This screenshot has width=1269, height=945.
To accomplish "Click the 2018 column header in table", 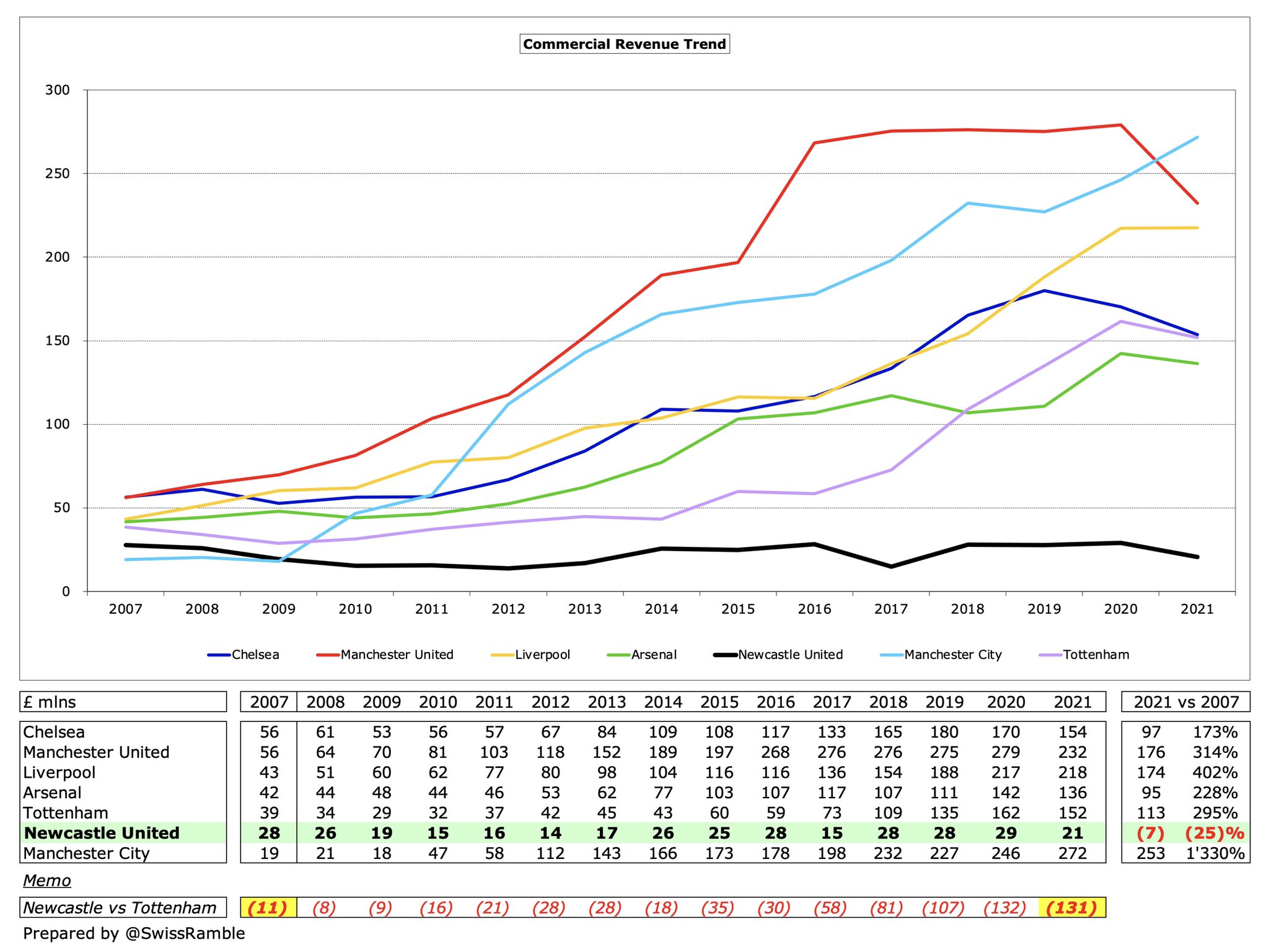I will (x=888, y=702).
